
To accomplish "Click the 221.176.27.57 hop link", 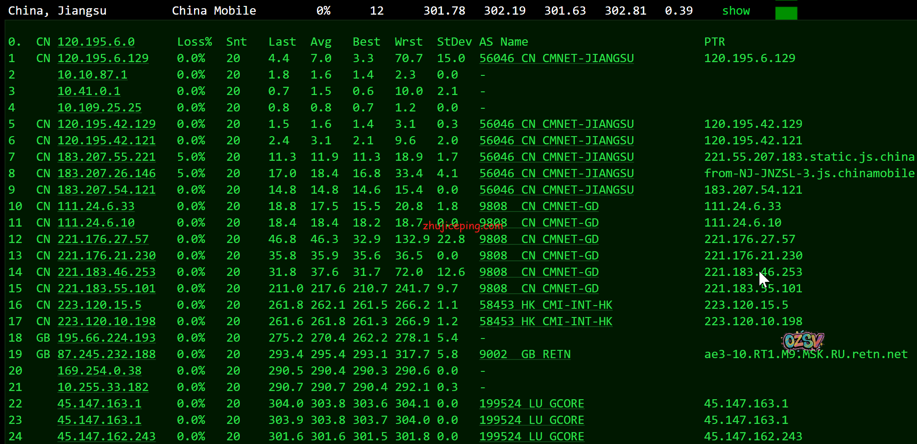I will coord(103,239).
